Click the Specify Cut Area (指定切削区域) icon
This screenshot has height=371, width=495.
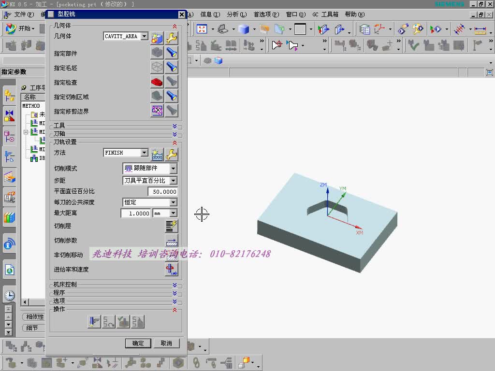click(x=157, y=96)
